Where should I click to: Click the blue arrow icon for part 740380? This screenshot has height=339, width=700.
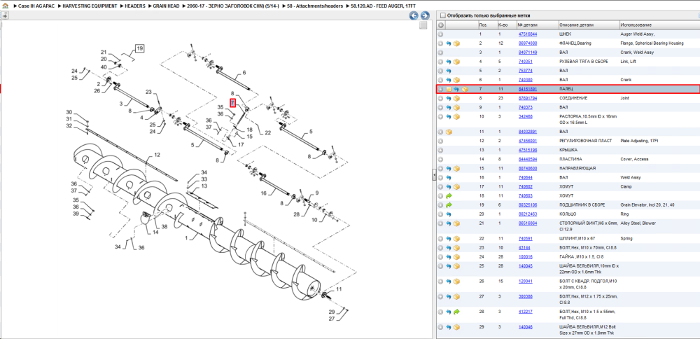click(449, 80)
